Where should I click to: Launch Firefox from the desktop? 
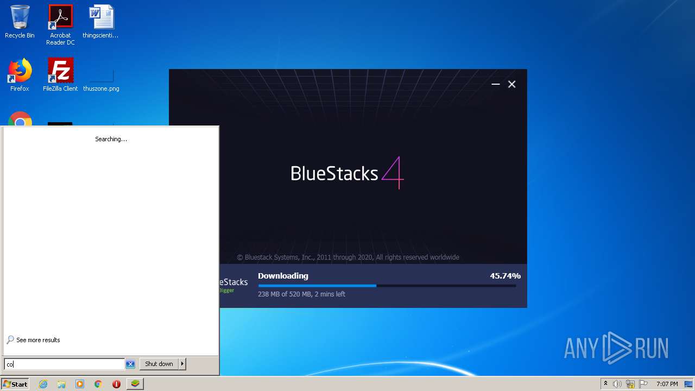20,75
